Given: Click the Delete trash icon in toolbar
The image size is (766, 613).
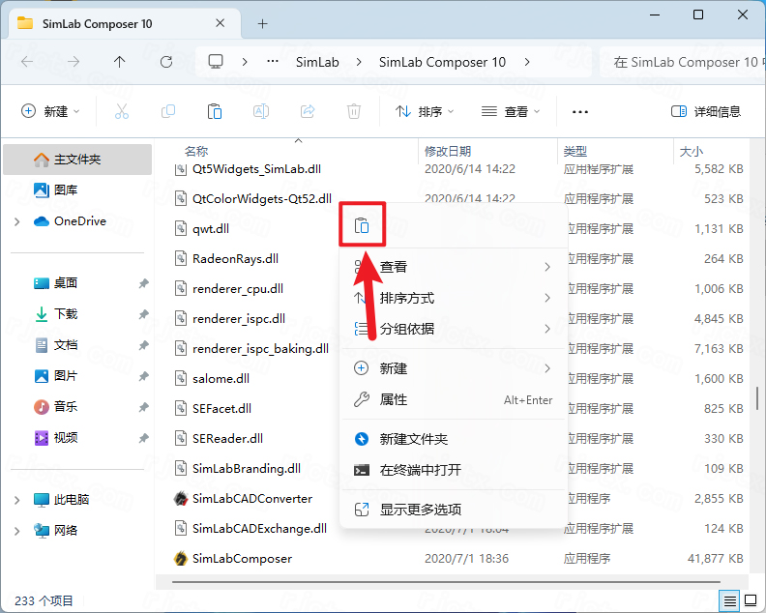Looking at the screenshot, I should pos(354,111).
